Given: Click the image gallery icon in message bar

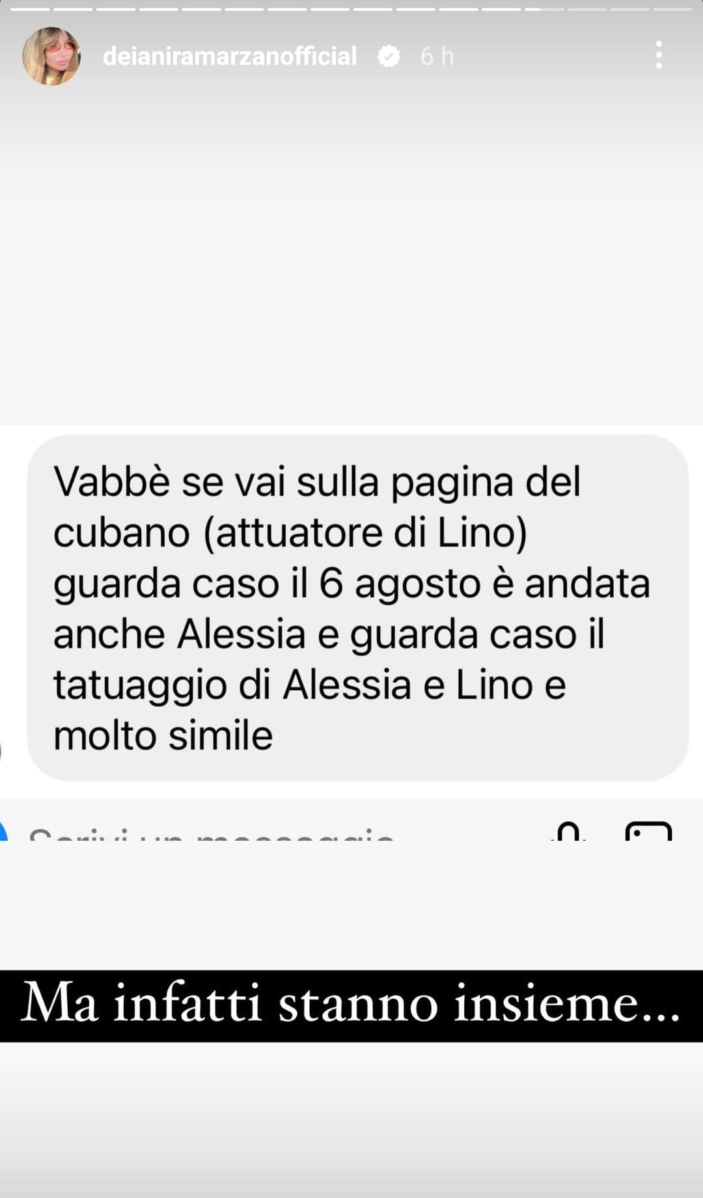Looking at the screenshot, I should (648, 832).
